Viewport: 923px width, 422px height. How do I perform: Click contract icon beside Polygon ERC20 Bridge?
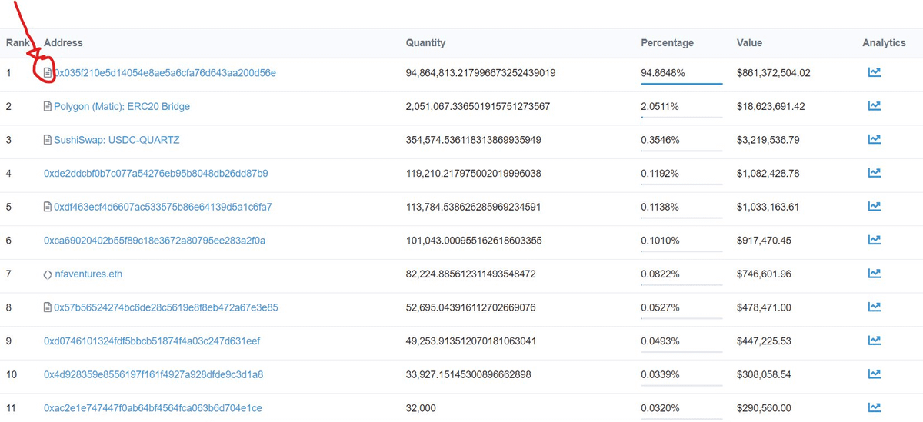coord(48,107)
